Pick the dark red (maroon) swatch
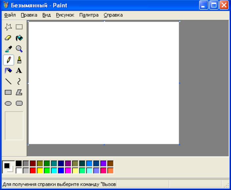 (x=33, y=163)
